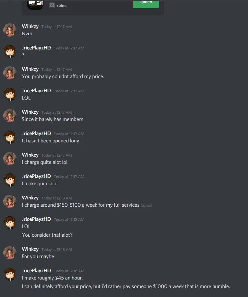Click the Winkzy username above "I charge around $150-$100"
Image resolution: width=248 pixels, height=297 pixels.
coord(30,198)
